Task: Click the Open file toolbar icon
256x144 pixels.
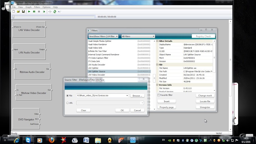Action: (19, 12)
